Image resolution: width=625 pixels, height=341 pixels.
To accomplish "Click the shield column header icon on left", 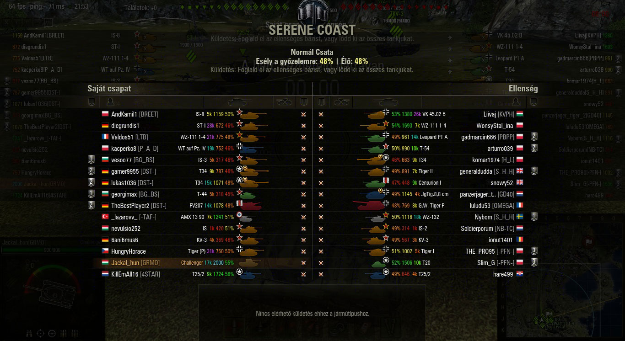I will [92, 101].
